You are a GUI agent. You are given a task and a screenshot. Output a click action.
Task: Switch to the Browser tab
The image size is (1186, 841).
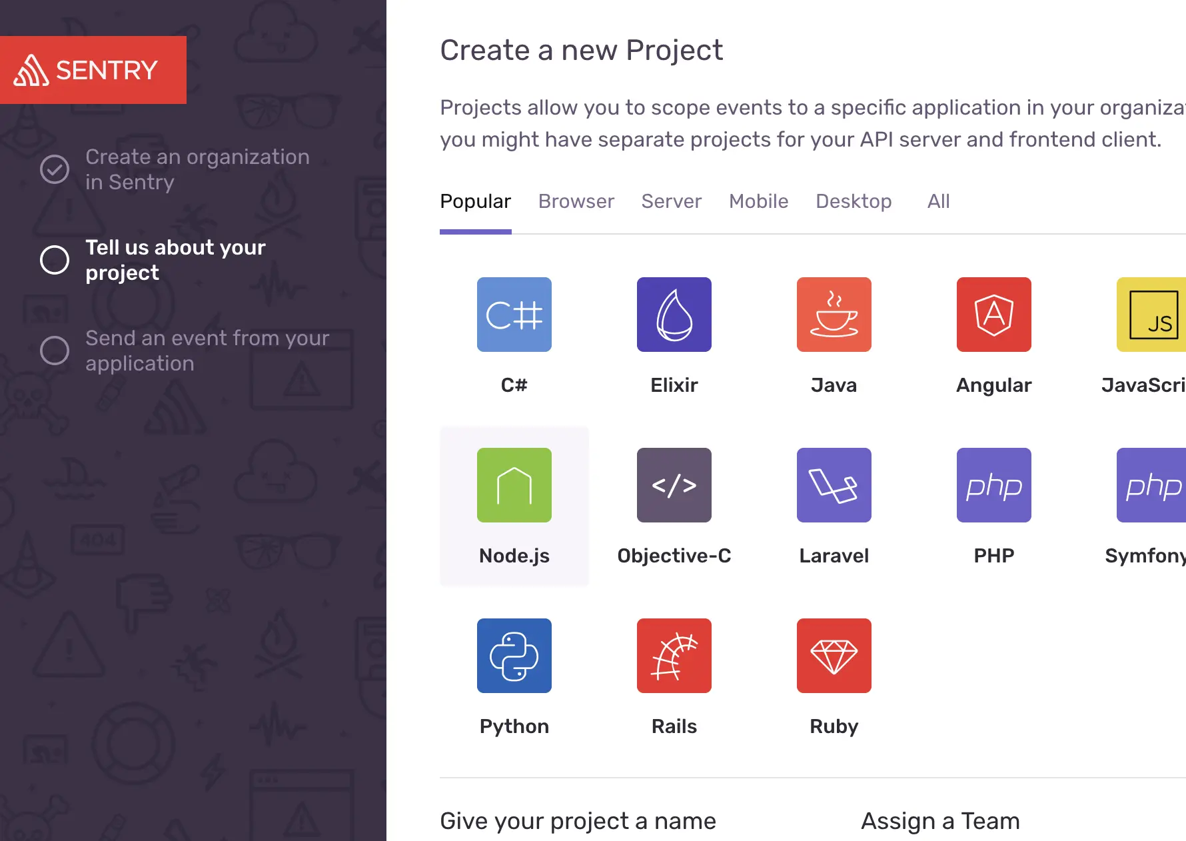pyautogui.click(x=576, y=201)
